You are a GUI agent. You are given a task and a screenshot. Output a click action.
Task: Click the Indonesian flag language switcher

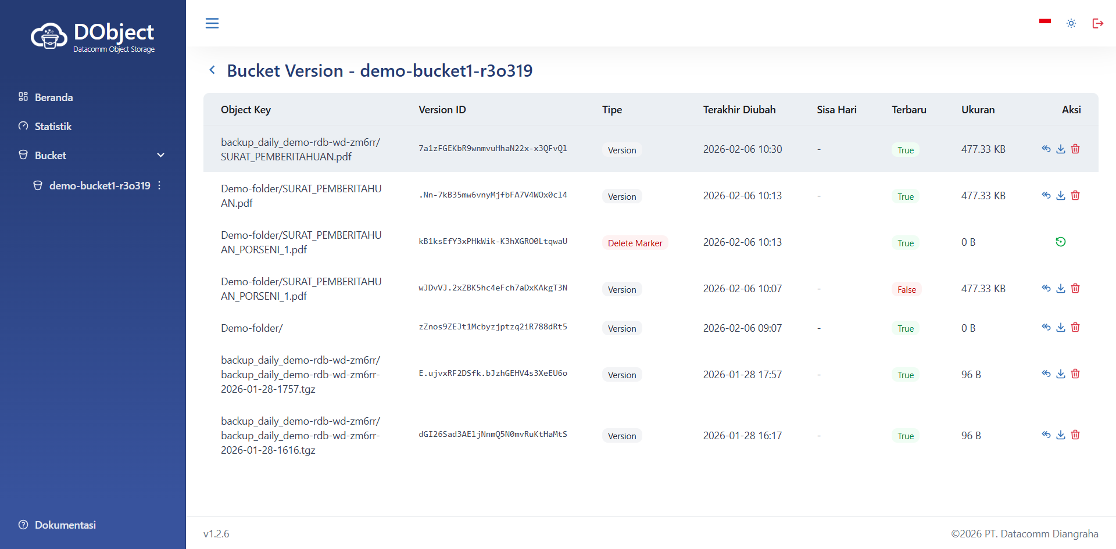(x=1045, y=21)
